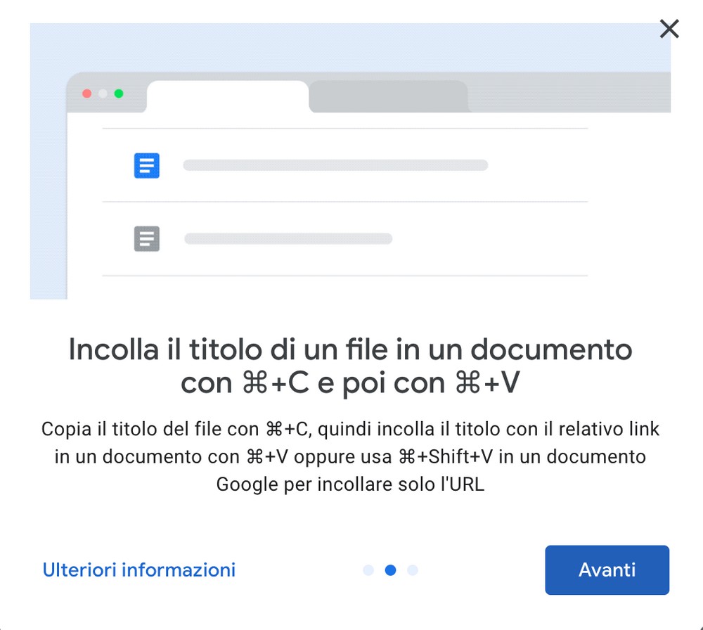Select the gray inactive browser tab illustration
This screenshot has height=630, width=703.
point(388,97)
